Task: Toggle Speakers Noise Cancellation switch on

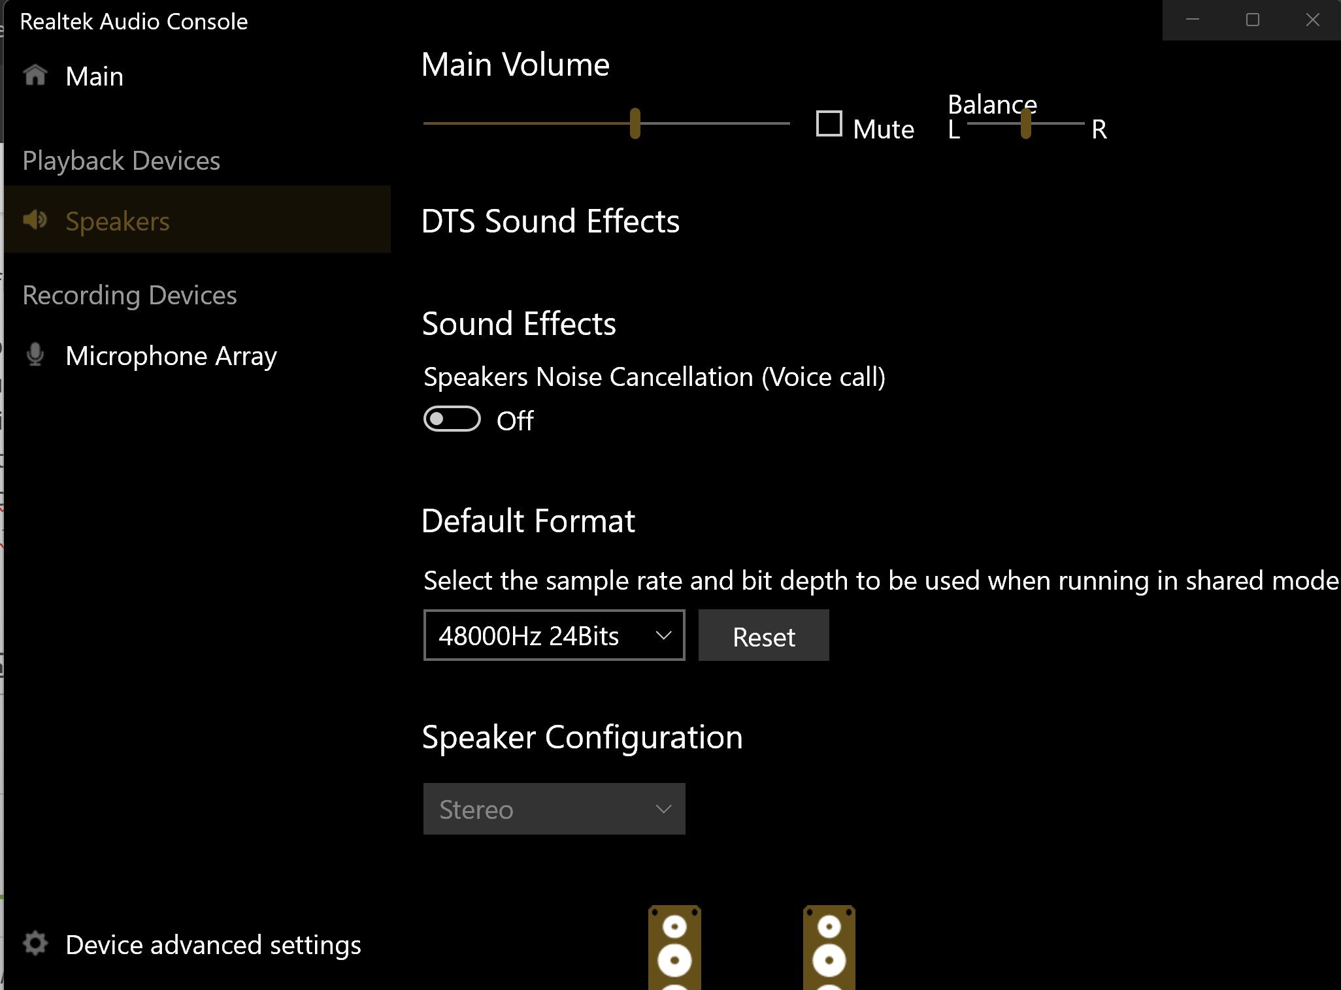Action: click(452, 419)
